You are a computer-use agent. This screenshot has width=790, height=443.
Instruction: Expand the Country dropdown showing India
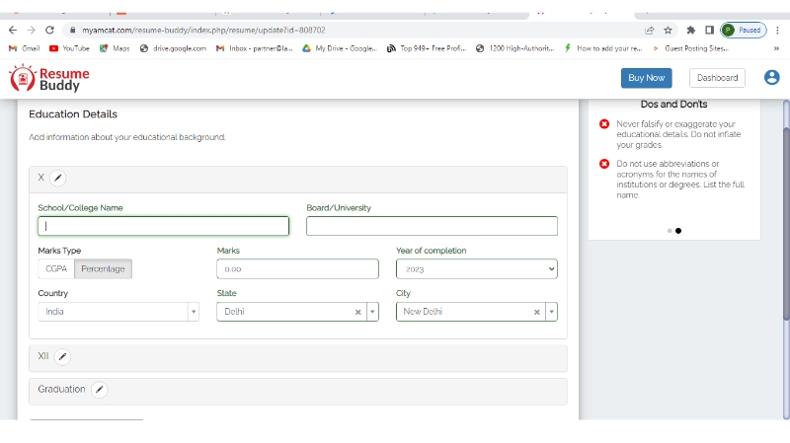[x=193, y=312]
